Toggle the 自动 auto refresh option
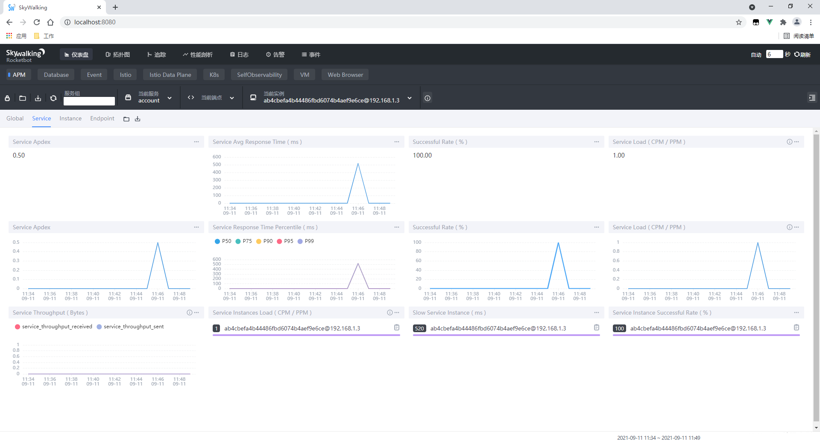The height and width of the screenshot is (444, 820). point(756,55)
